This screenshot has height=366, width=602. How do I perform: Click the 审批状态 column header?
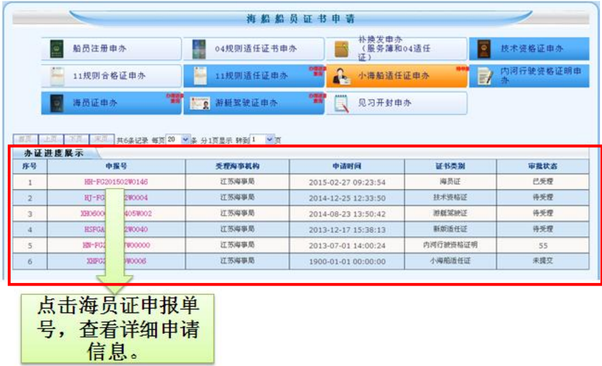pyautogui.click(x=542, y=166)
